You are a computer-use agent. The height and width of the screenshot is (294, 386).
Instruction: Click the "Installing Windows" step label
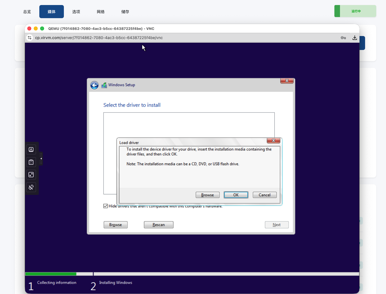[116, 283]
